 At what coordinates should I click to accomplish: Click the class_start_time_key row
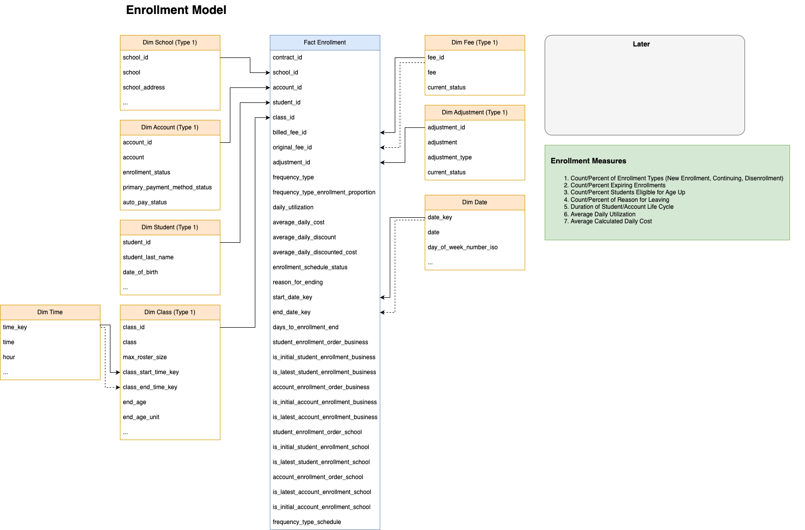coord(151,372)
